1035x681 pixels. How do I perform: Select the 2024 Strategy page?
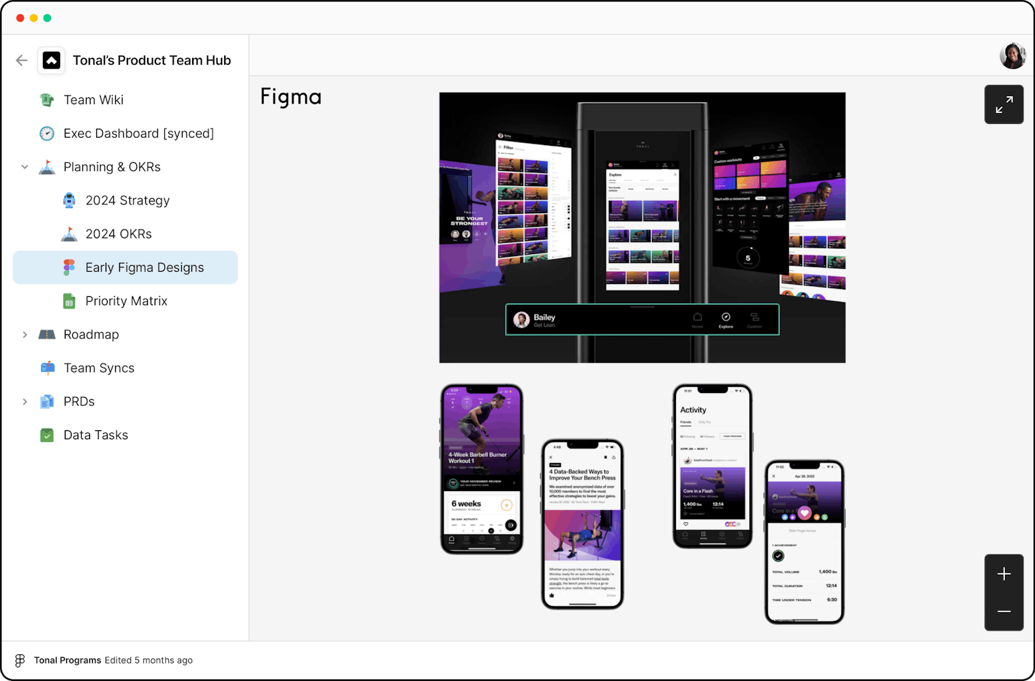127,200
